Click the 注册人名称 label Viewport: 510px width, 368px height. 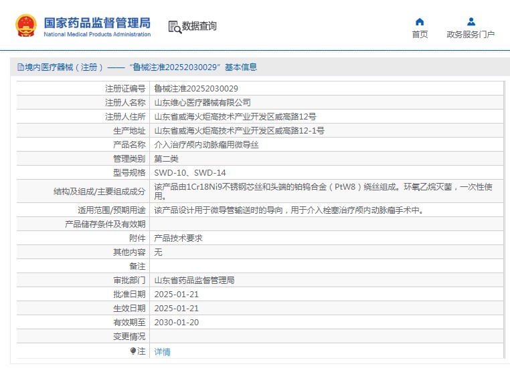[125, 103]
